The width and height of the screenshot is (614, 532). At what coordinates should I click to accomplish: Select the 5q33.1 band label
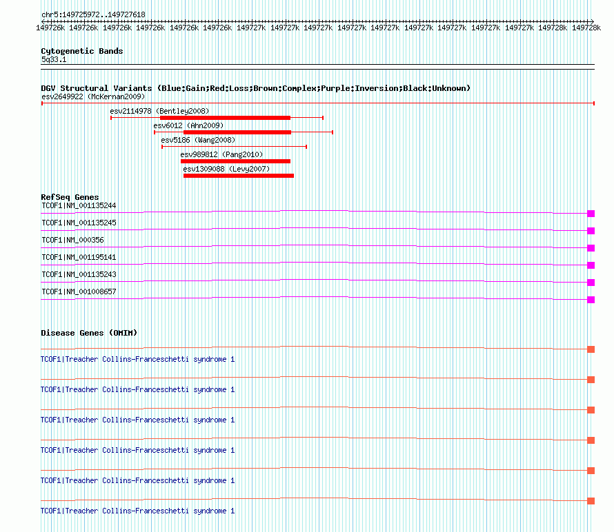point(54,59)
